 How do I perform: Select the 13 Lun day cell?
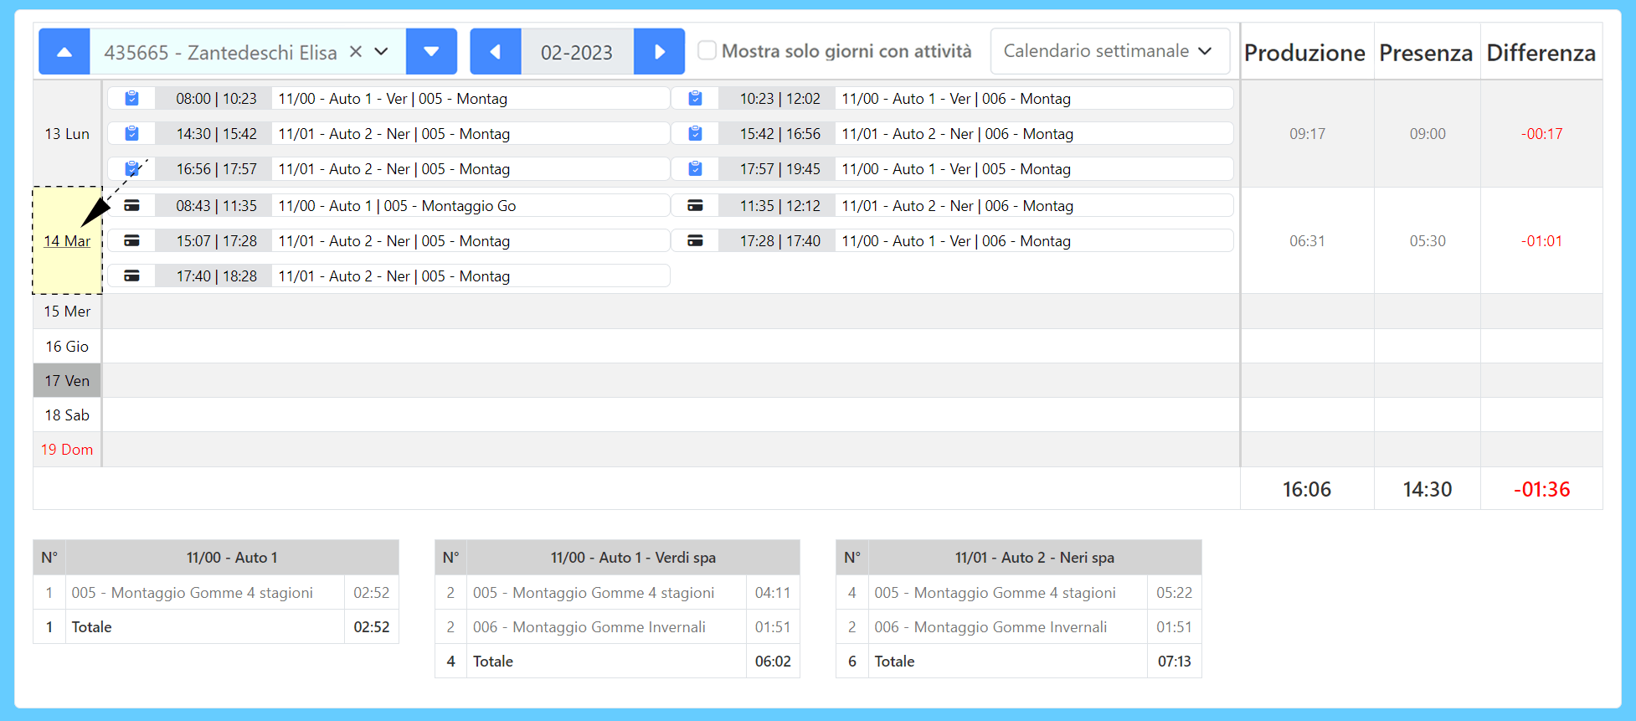(x=67, y=134)
